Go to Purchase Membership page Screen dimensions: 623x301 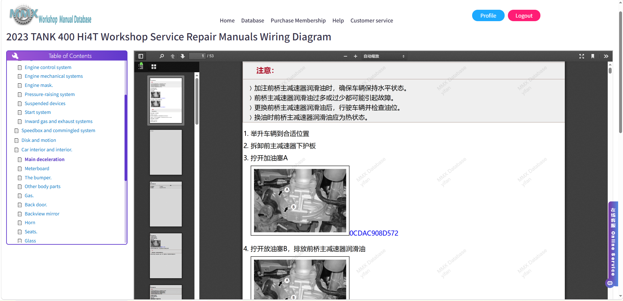pos(298,21)
